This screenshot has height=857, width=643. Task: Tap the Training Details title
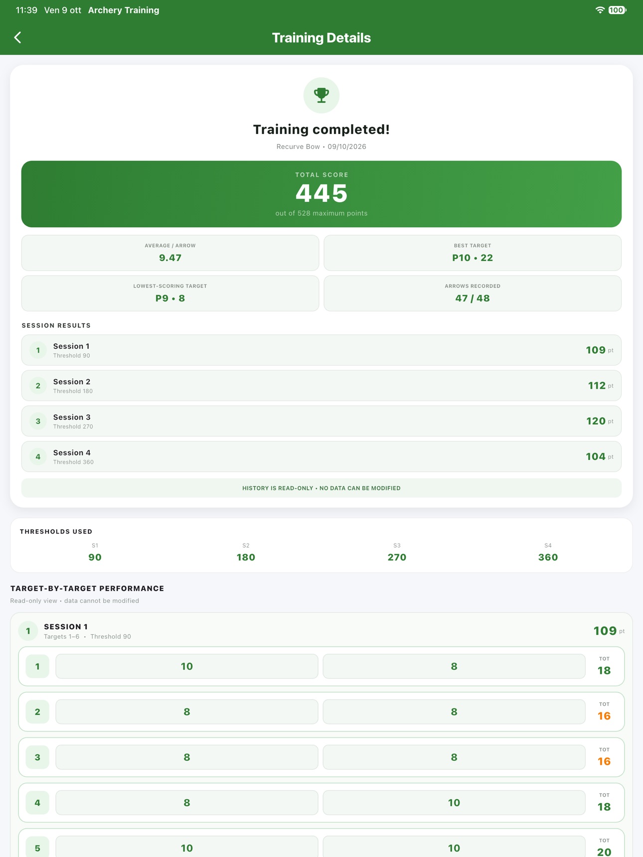tap(321, 38)
